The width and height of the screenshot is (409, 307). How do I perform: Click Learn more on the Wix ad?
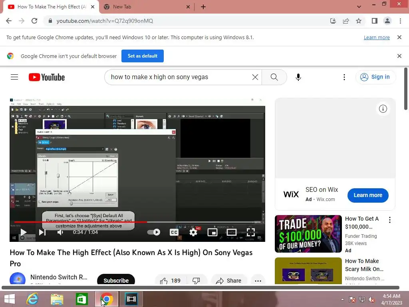coord(368,195)
